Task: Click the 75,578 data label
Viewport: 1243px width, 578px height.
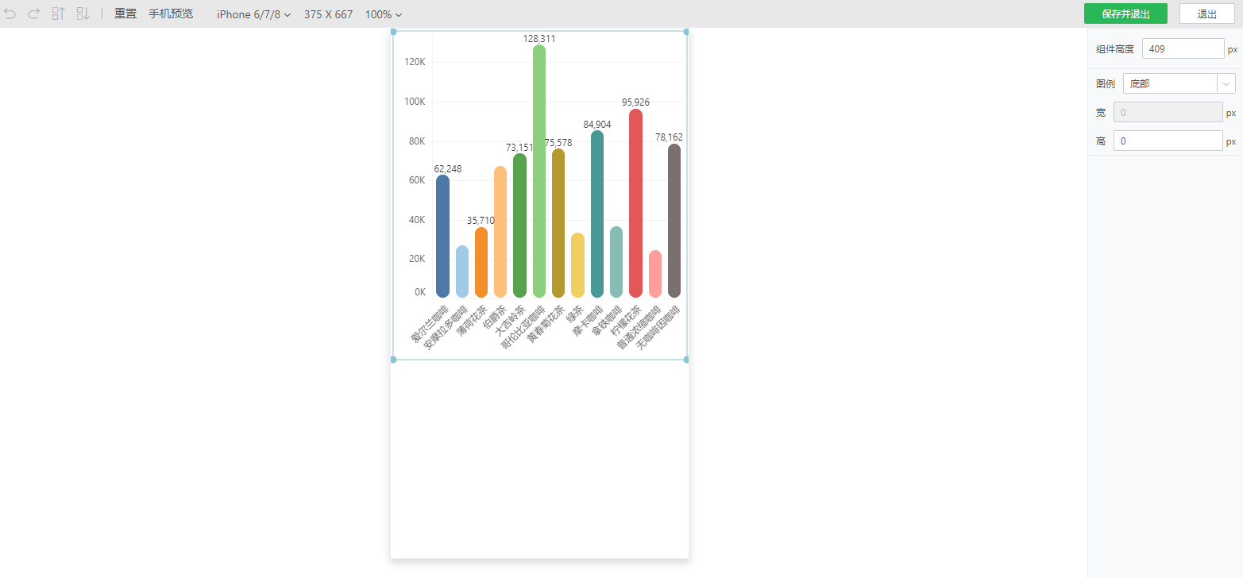Action: pos(558,143)
